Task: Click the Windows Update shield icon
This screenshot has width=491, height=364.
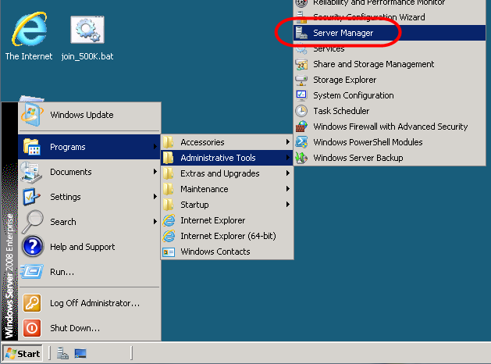Action: 31,115
